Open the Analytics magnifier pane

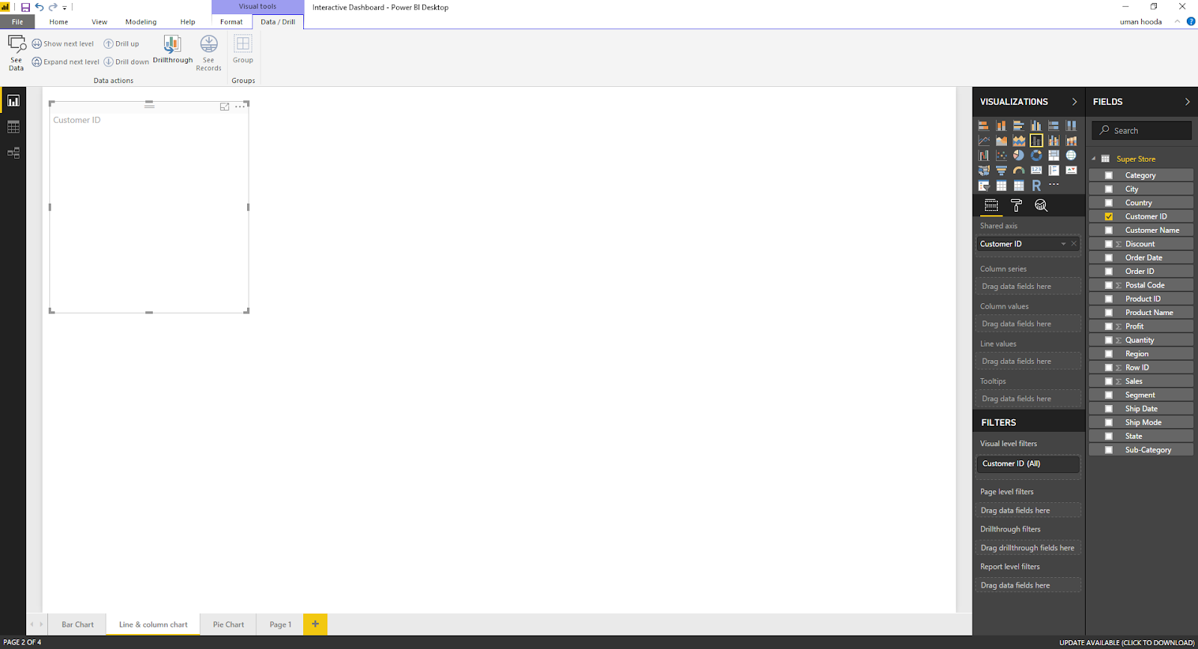pyautogui.click(x=1041, y=205)
